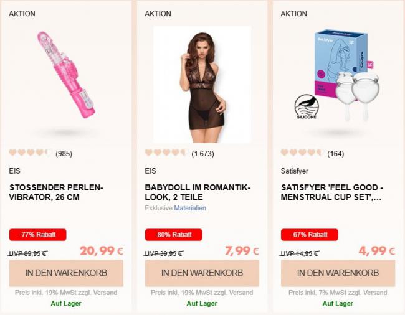The width and height of the screenshot is (405, 315).
Task: Click the -77% Rabatt badge
Action: click(x=38, y=235)
